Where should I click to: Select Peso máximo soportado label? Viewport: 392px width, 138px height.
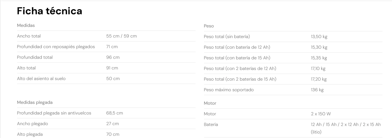229,90
